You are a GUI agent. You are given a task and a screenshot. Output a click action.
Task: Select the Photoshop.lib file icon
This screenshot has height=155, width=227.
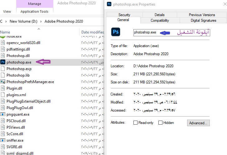[x=3, y=75]
